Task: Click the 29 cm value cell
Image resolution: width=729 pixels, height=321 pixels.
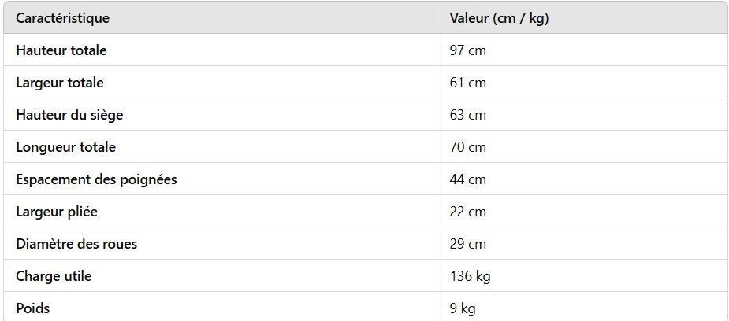Action: [467, 244]
